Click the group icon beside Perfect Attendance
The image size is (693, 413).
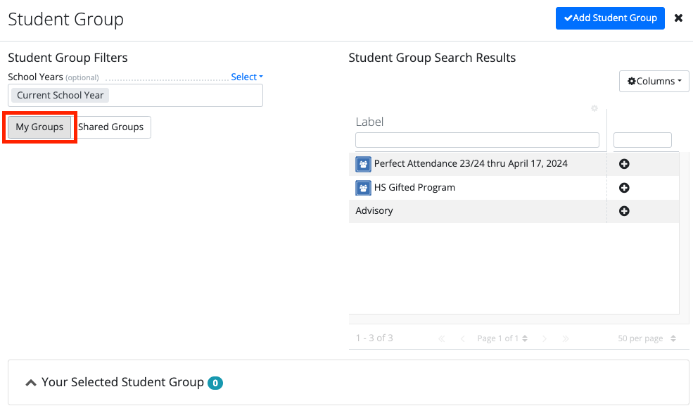pyautogui.click(x=362, y=163)
